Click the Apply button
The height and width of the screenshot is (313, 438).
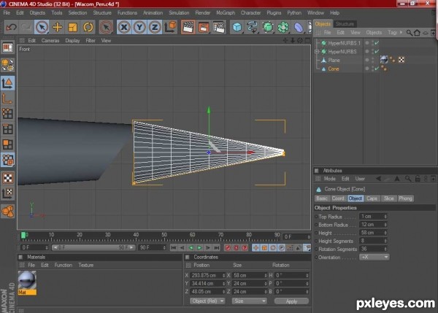tap(291, 301)
